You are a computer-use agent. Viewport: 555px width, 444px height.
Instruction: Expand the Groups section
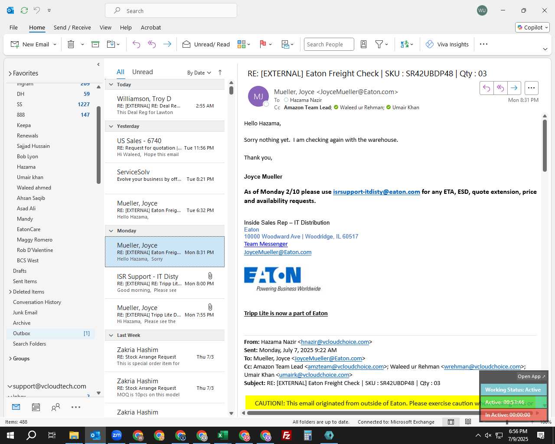pos(10,359)
